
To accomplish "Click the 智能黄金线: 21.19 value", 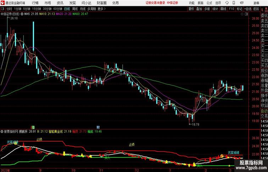I will [x=60, y=131].
